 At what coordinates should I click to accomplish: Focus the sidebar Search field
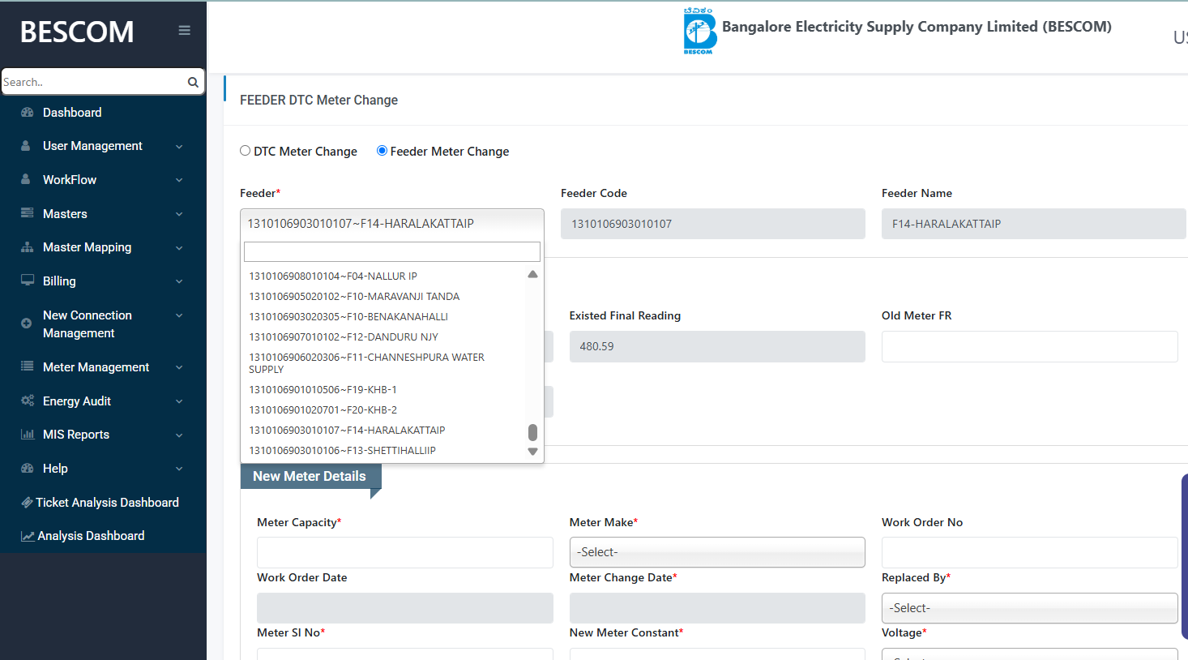click(93, 82)
